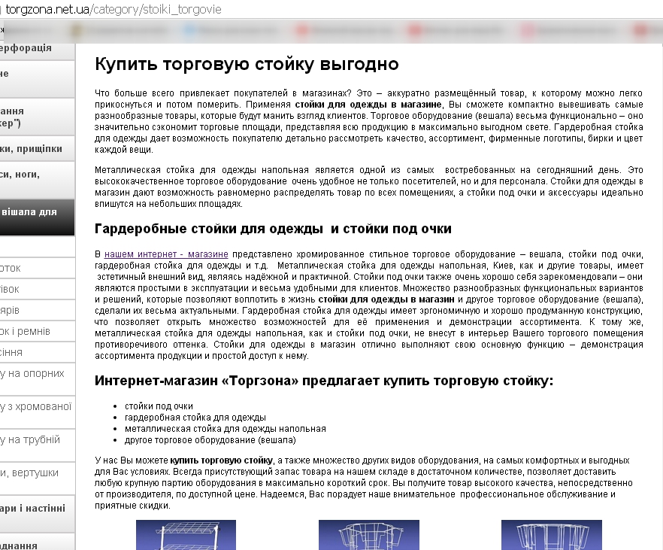
Task: Open the sidebar category 'ари і настінні'
Action: (38, 514)
